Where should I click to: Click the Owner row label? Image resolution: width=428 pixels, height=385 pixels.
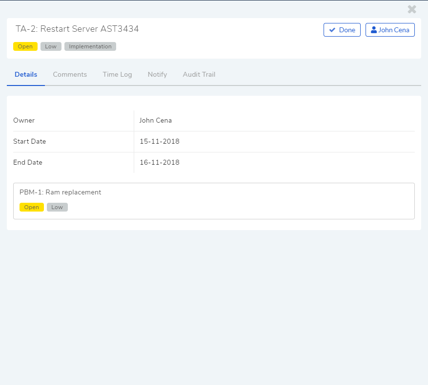pyautogui.click(x=24, y=121)
